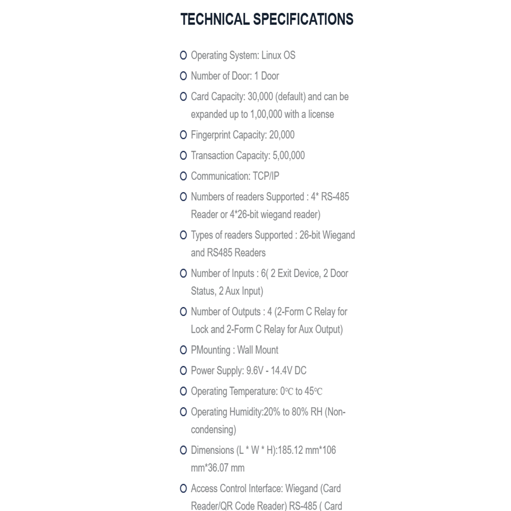The height and width of the screenshot is (511, 511).
Task: Click the bullet icon next to Transaction Capacity
Action: click(183, 155)
